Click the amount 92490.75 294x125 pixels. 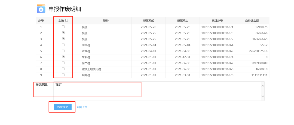pos(261,27)
